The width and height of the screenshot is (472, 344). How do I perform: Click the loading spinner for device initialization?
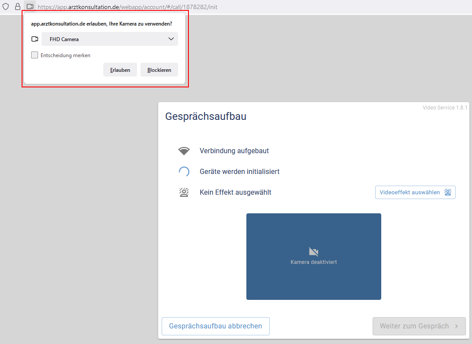click(184, 172)
